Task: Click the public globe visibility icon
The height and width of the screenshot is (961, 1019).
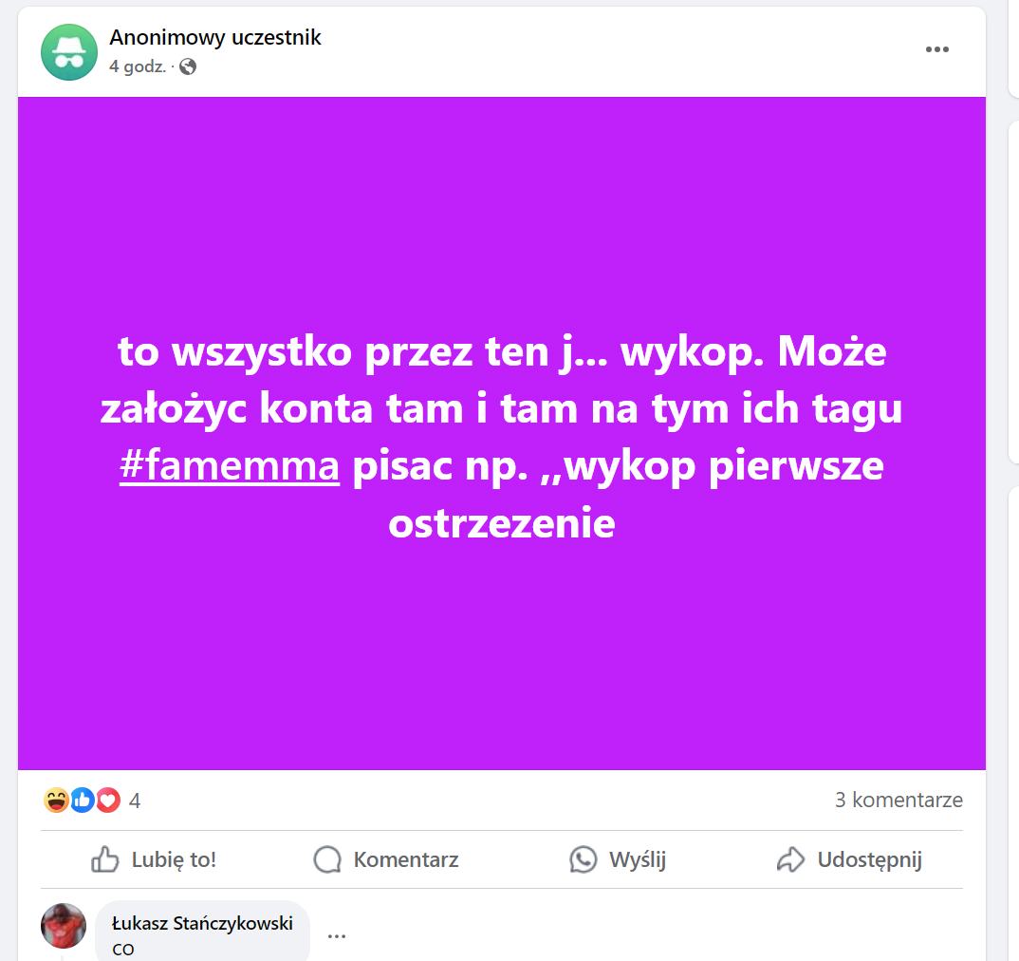Action: pyautogui.click(x=188, y=67)
